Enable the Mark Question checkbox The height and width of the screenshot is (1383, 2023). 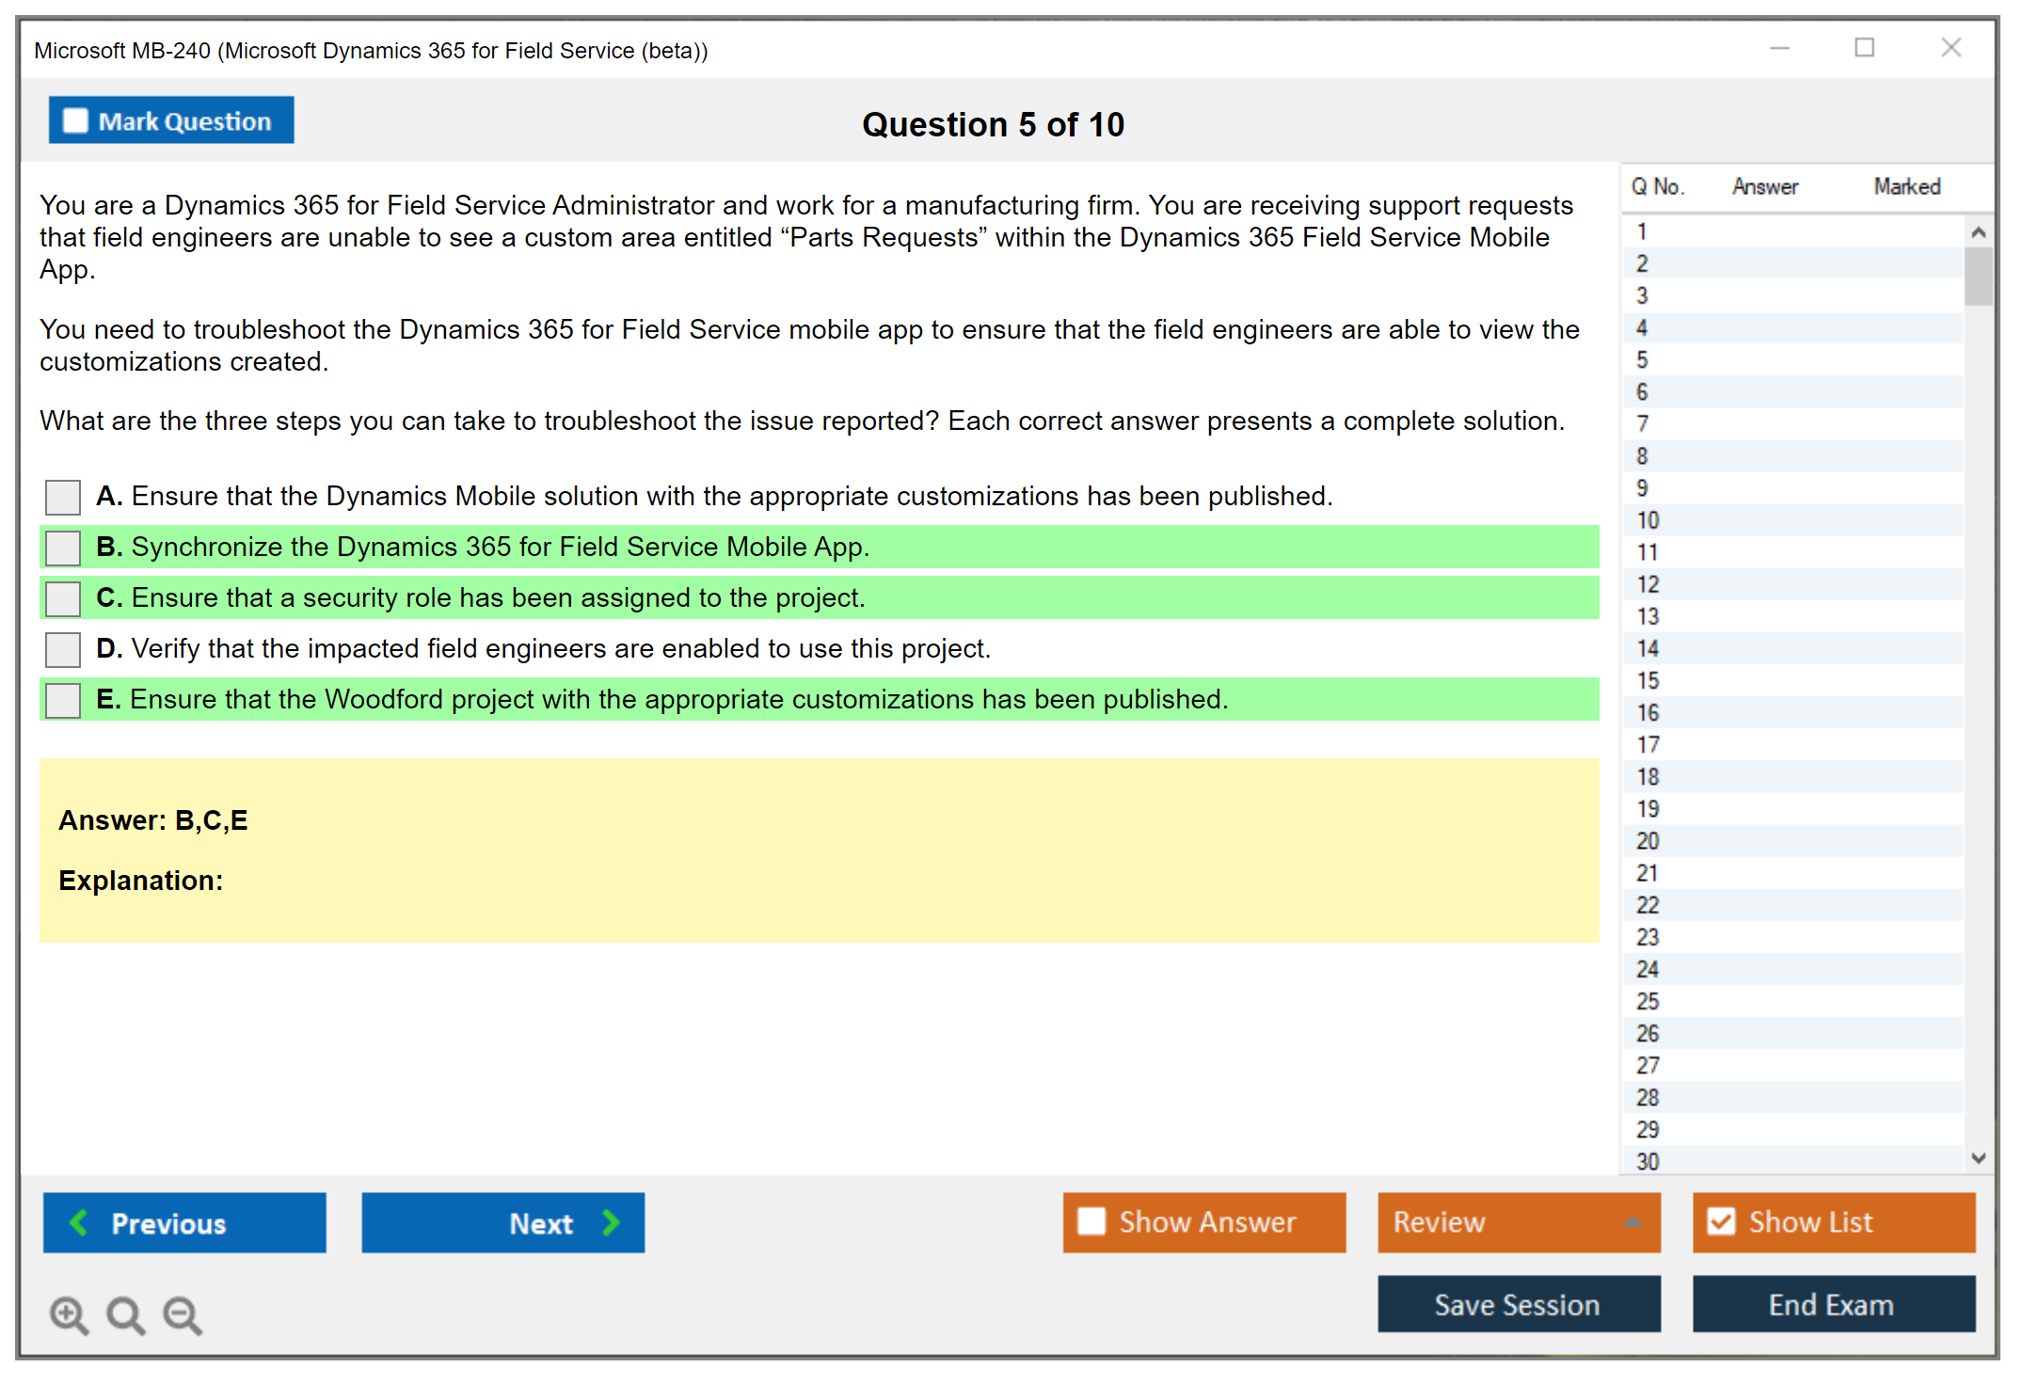pos(75,120)
